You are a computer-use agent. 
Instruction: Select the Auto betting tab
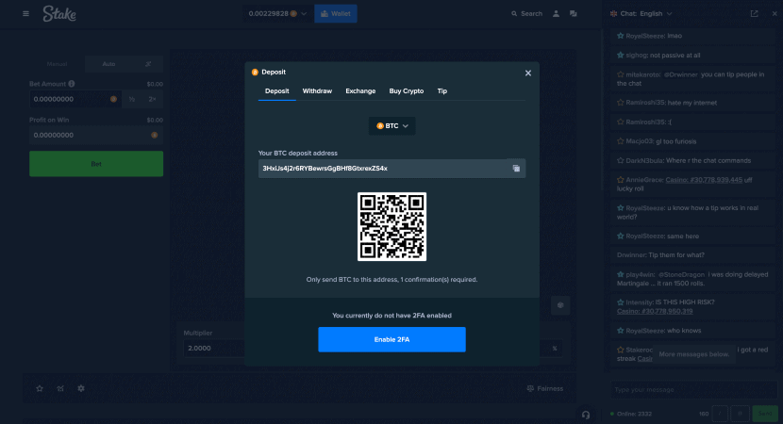108,64
